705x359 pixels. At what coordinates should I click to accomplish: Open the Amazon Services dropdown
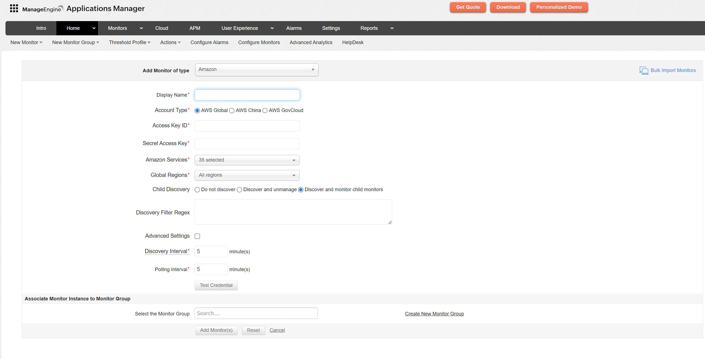[247, 160]
